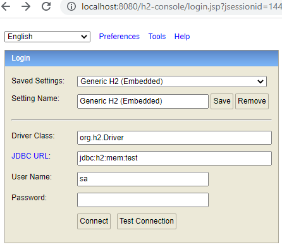
Task: Click the Save settings button
Action: [x=222, y=101]
